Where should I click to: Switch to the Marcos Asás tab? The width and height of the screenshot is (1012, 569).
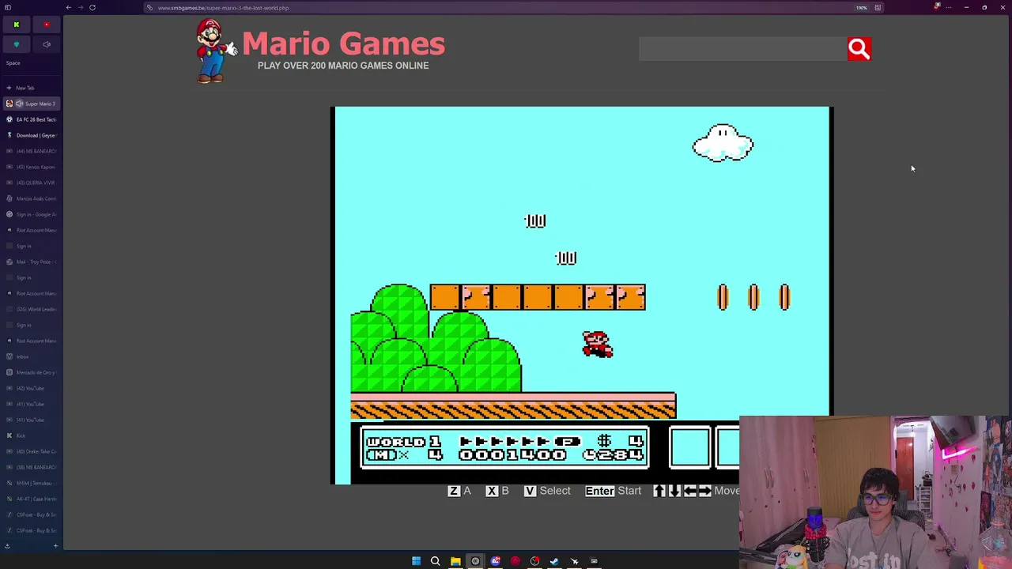pos(32,198)
